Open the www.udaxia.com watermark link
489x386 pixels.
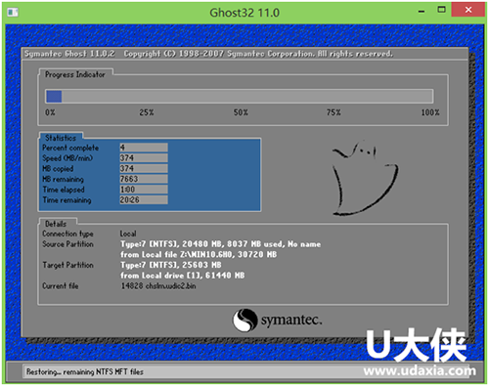pos(420,371)
